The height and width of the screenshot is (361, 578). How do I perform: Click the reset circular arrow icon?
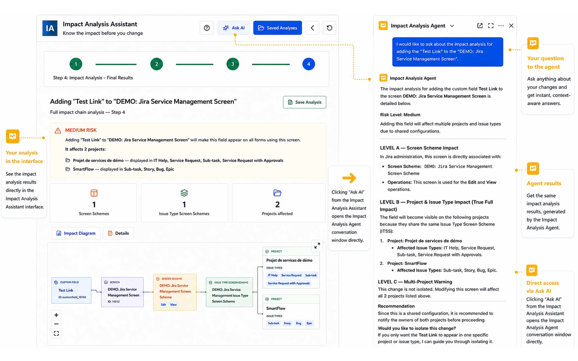330,28
